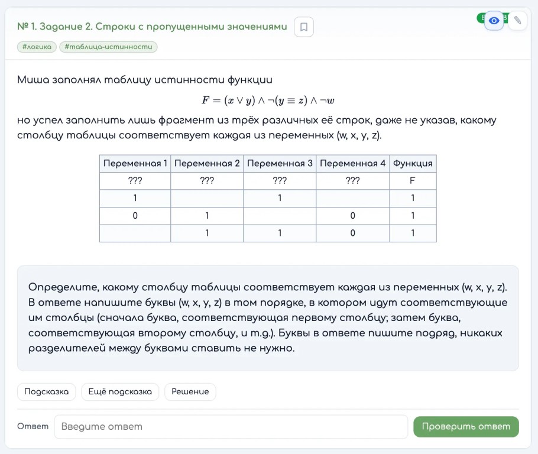The width and height of the screenshot is (538, 454).
Task: Select the Переменная 4 column header
Action: coord(353,163)
